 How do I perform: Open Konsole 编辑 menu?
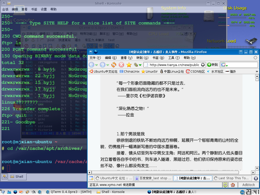click(15, 9)
